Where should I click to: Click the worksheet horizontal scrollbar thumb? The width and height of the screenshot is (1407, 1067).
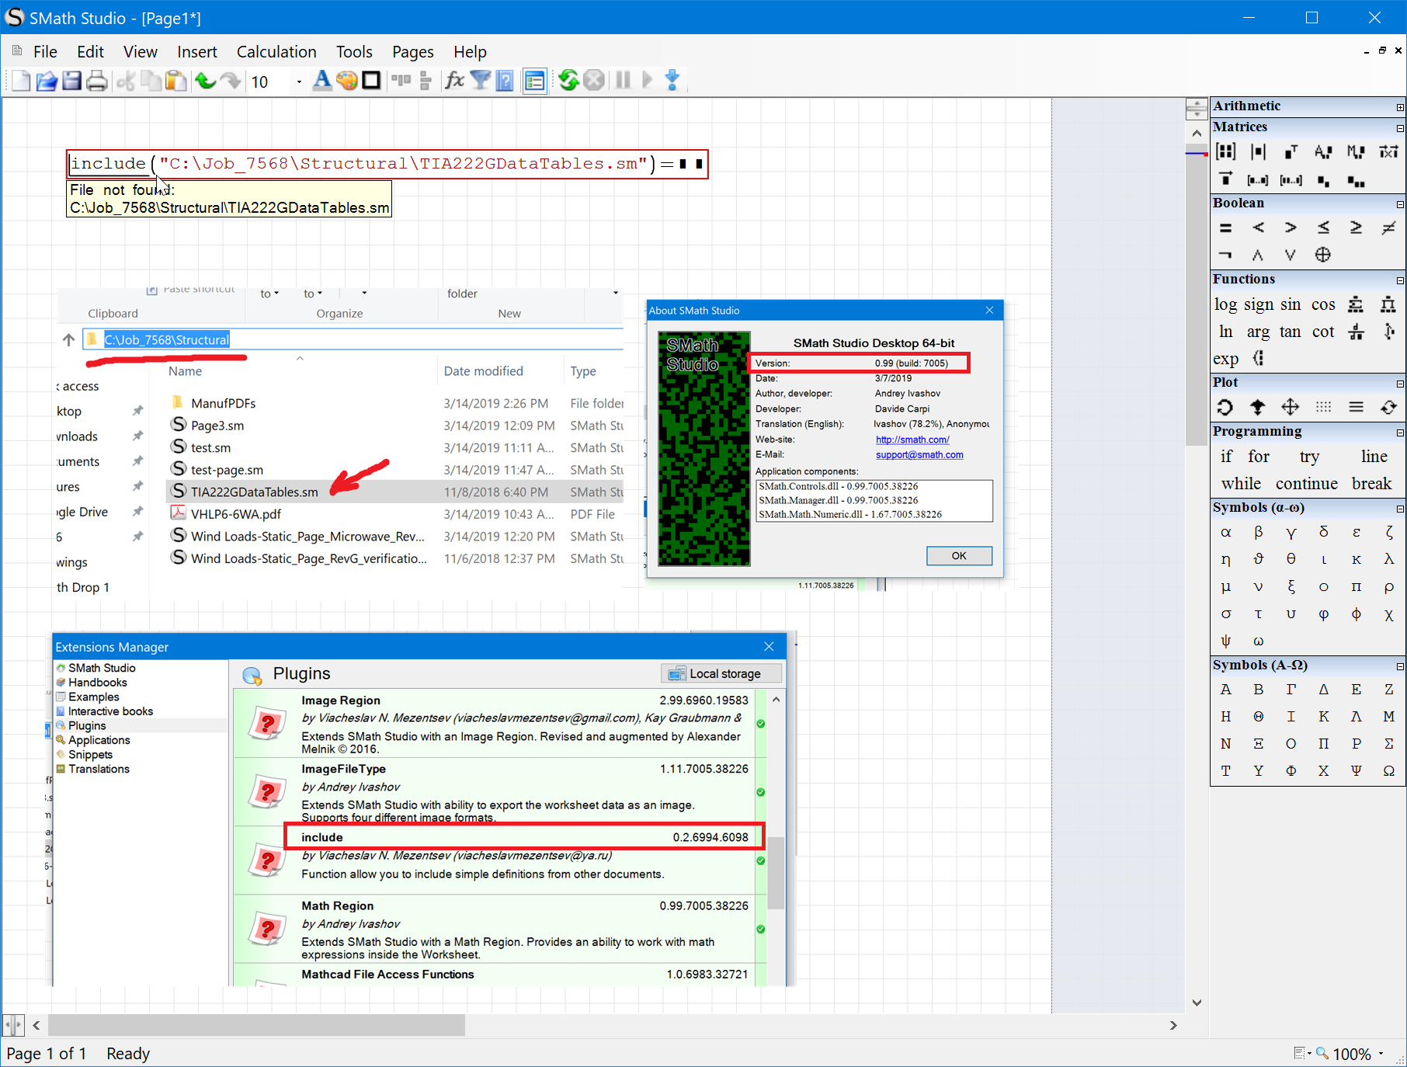(x=256, y=1025)
